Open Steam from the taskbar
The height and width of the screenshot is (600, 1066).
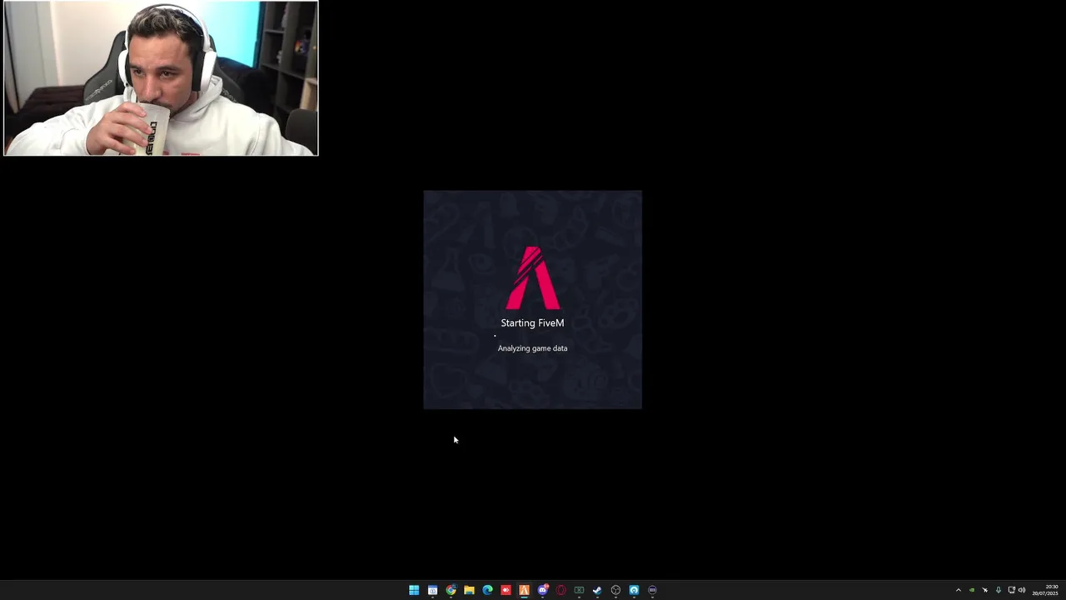tap(597, 590)
